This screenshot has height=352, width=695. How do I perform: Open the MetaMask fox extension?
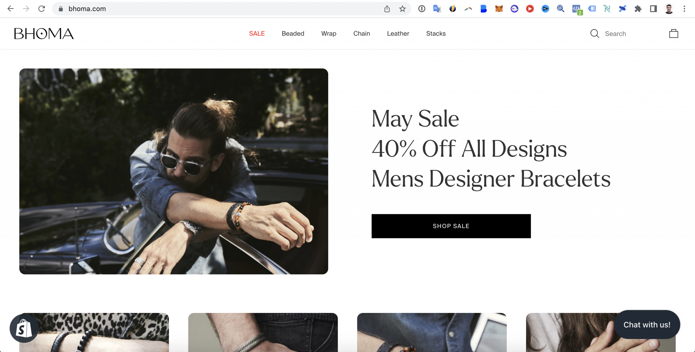(x=499, y=9)
